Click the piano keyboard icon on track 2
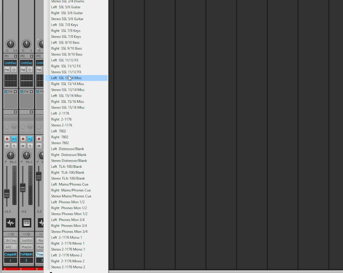The height and width of the screenshot is (273, 343). (x=26, y=222)
